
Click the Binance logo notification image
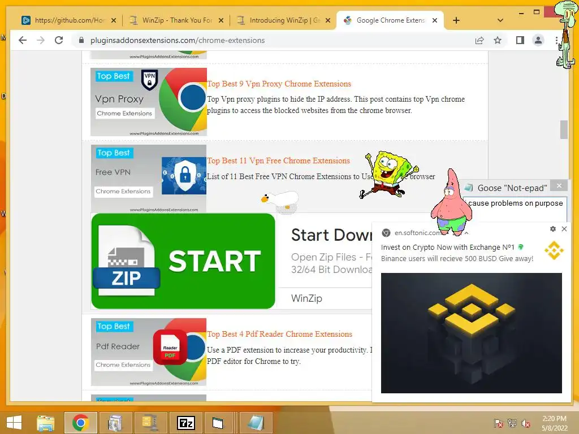point(472,333)
